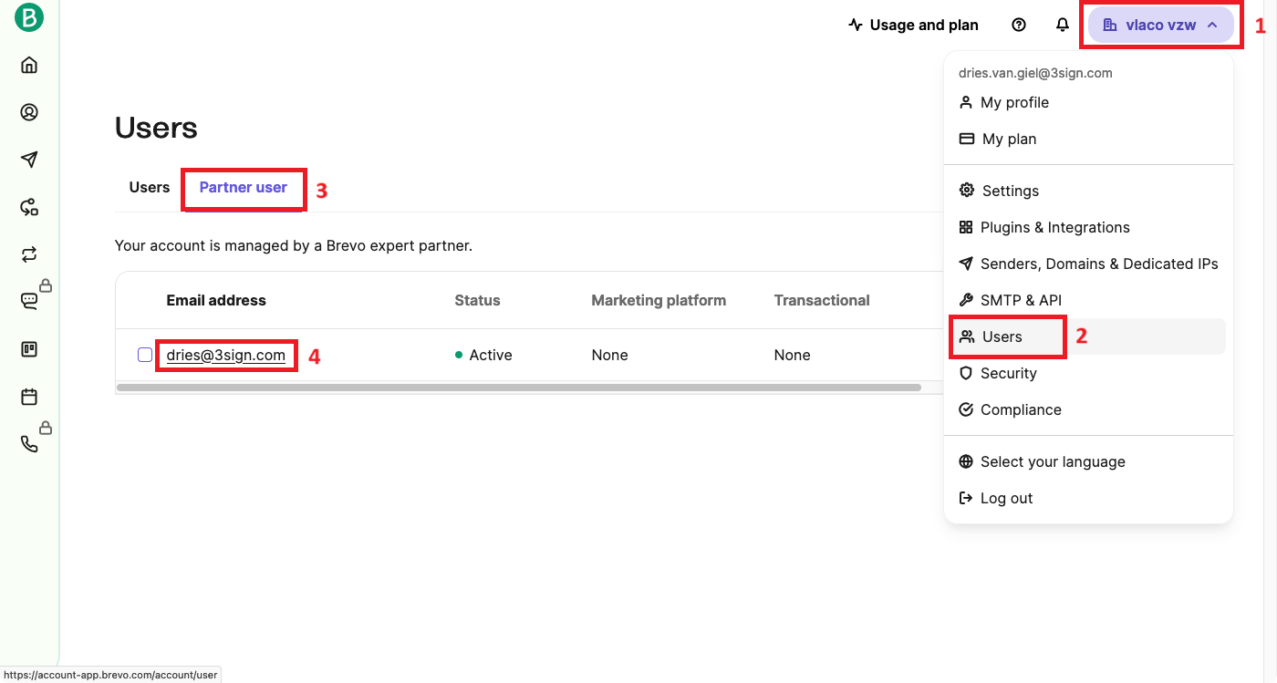Viewport: 1277px width, 683px height.
Task: Click Log out in the account menu
Action: click(x=1088, y=498)
